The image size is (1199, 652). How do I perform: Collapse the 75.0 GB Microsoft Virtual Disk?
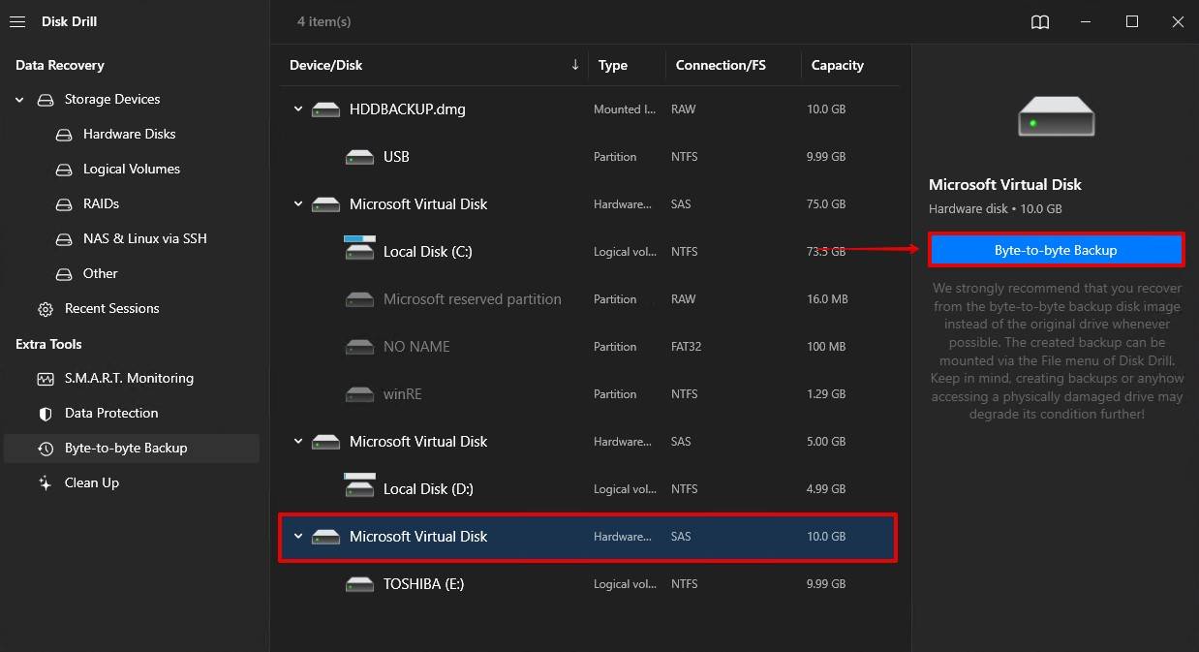tap(298, 204)
